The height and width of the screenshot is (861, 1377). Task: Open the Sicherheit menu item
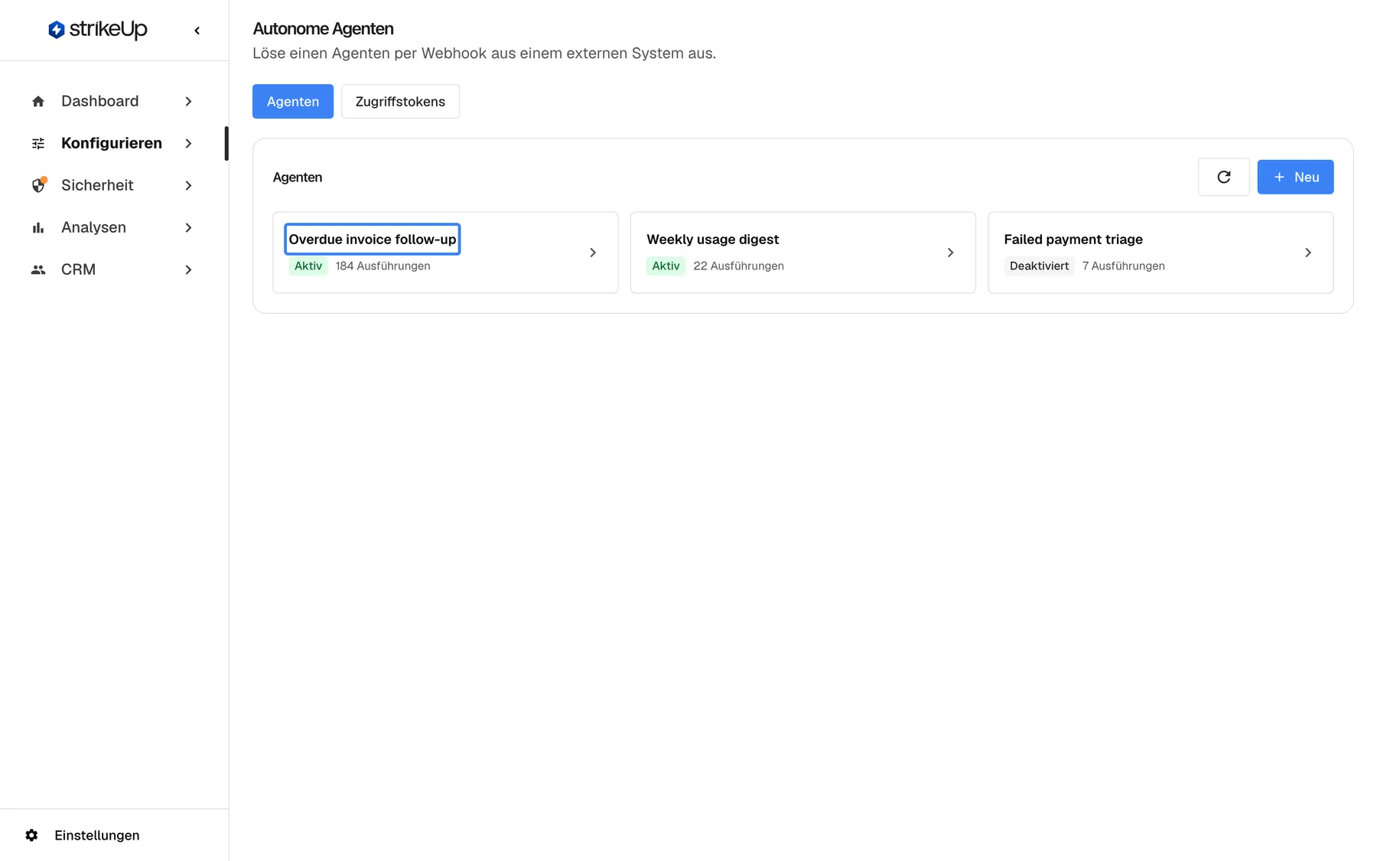click(x=113, y=185)
